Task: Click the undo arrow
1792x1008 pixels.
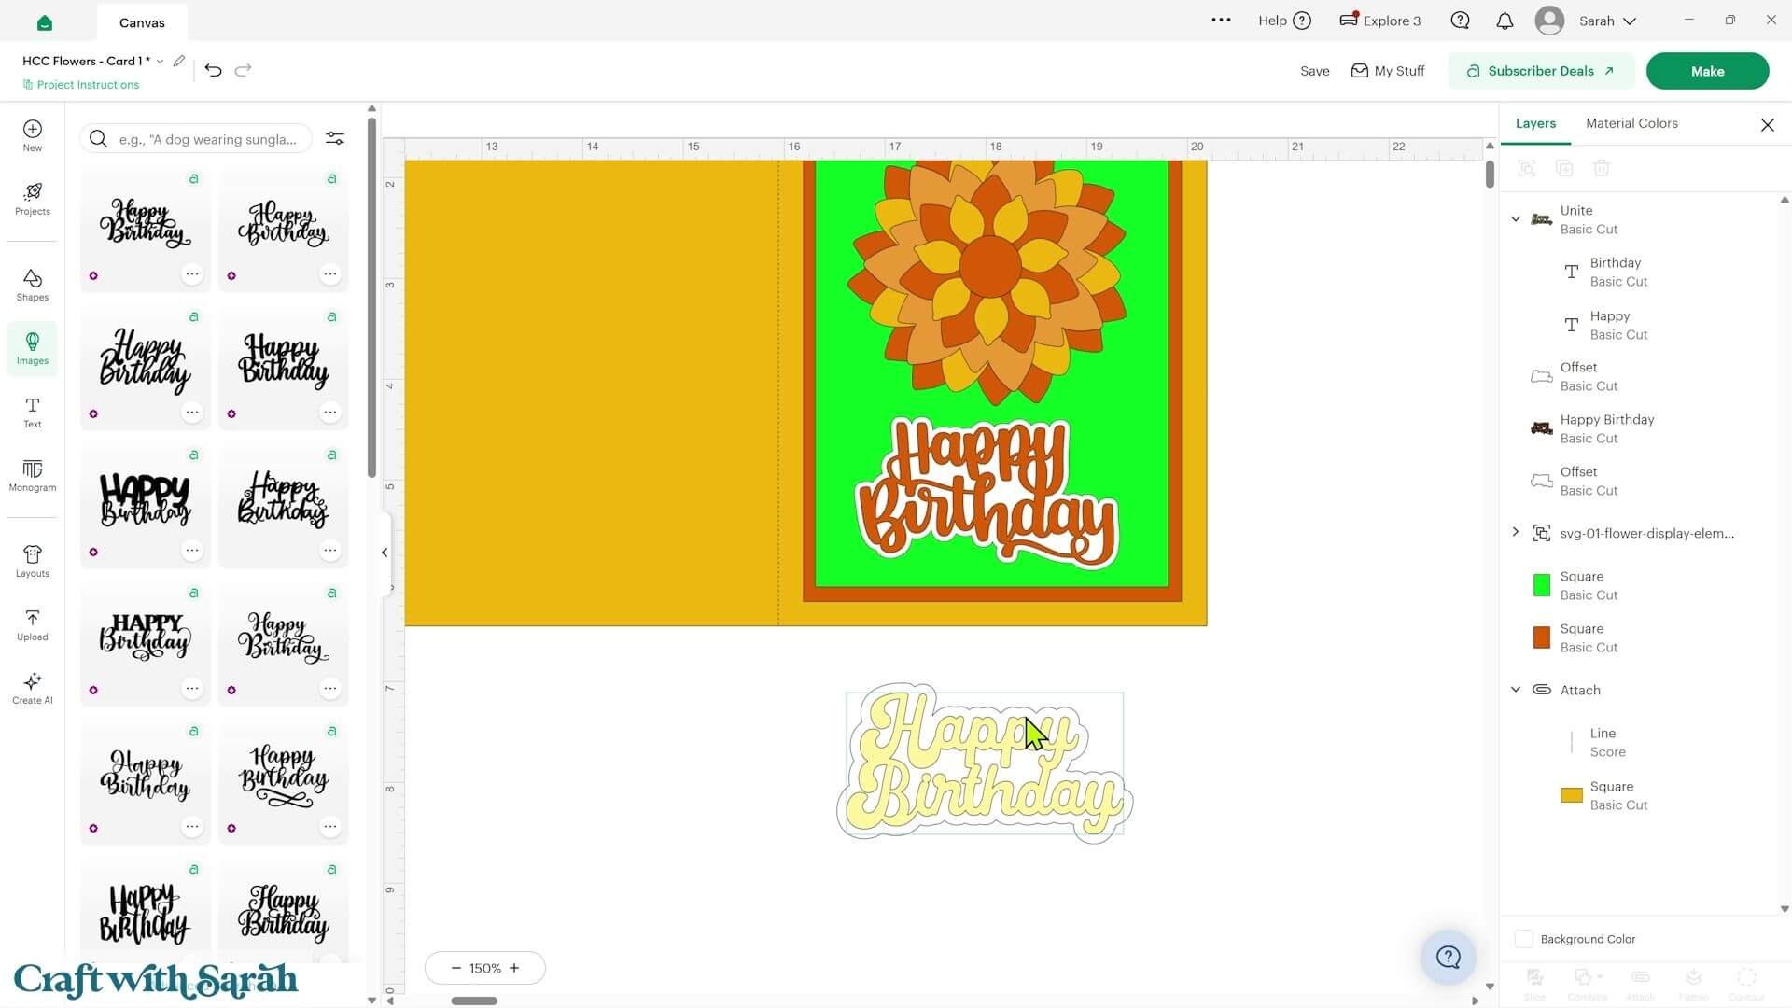Action: pos(213,70)
